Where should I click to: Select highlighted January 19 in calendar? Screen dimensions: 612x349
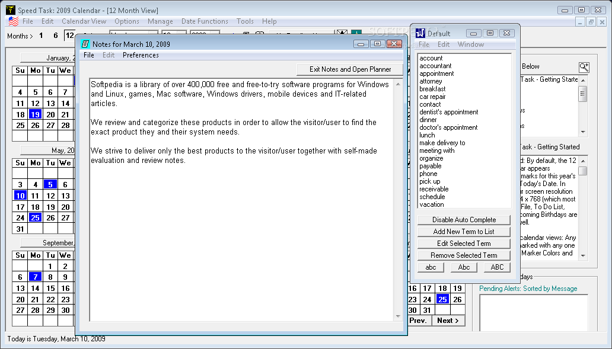click(x=35, y=114)
